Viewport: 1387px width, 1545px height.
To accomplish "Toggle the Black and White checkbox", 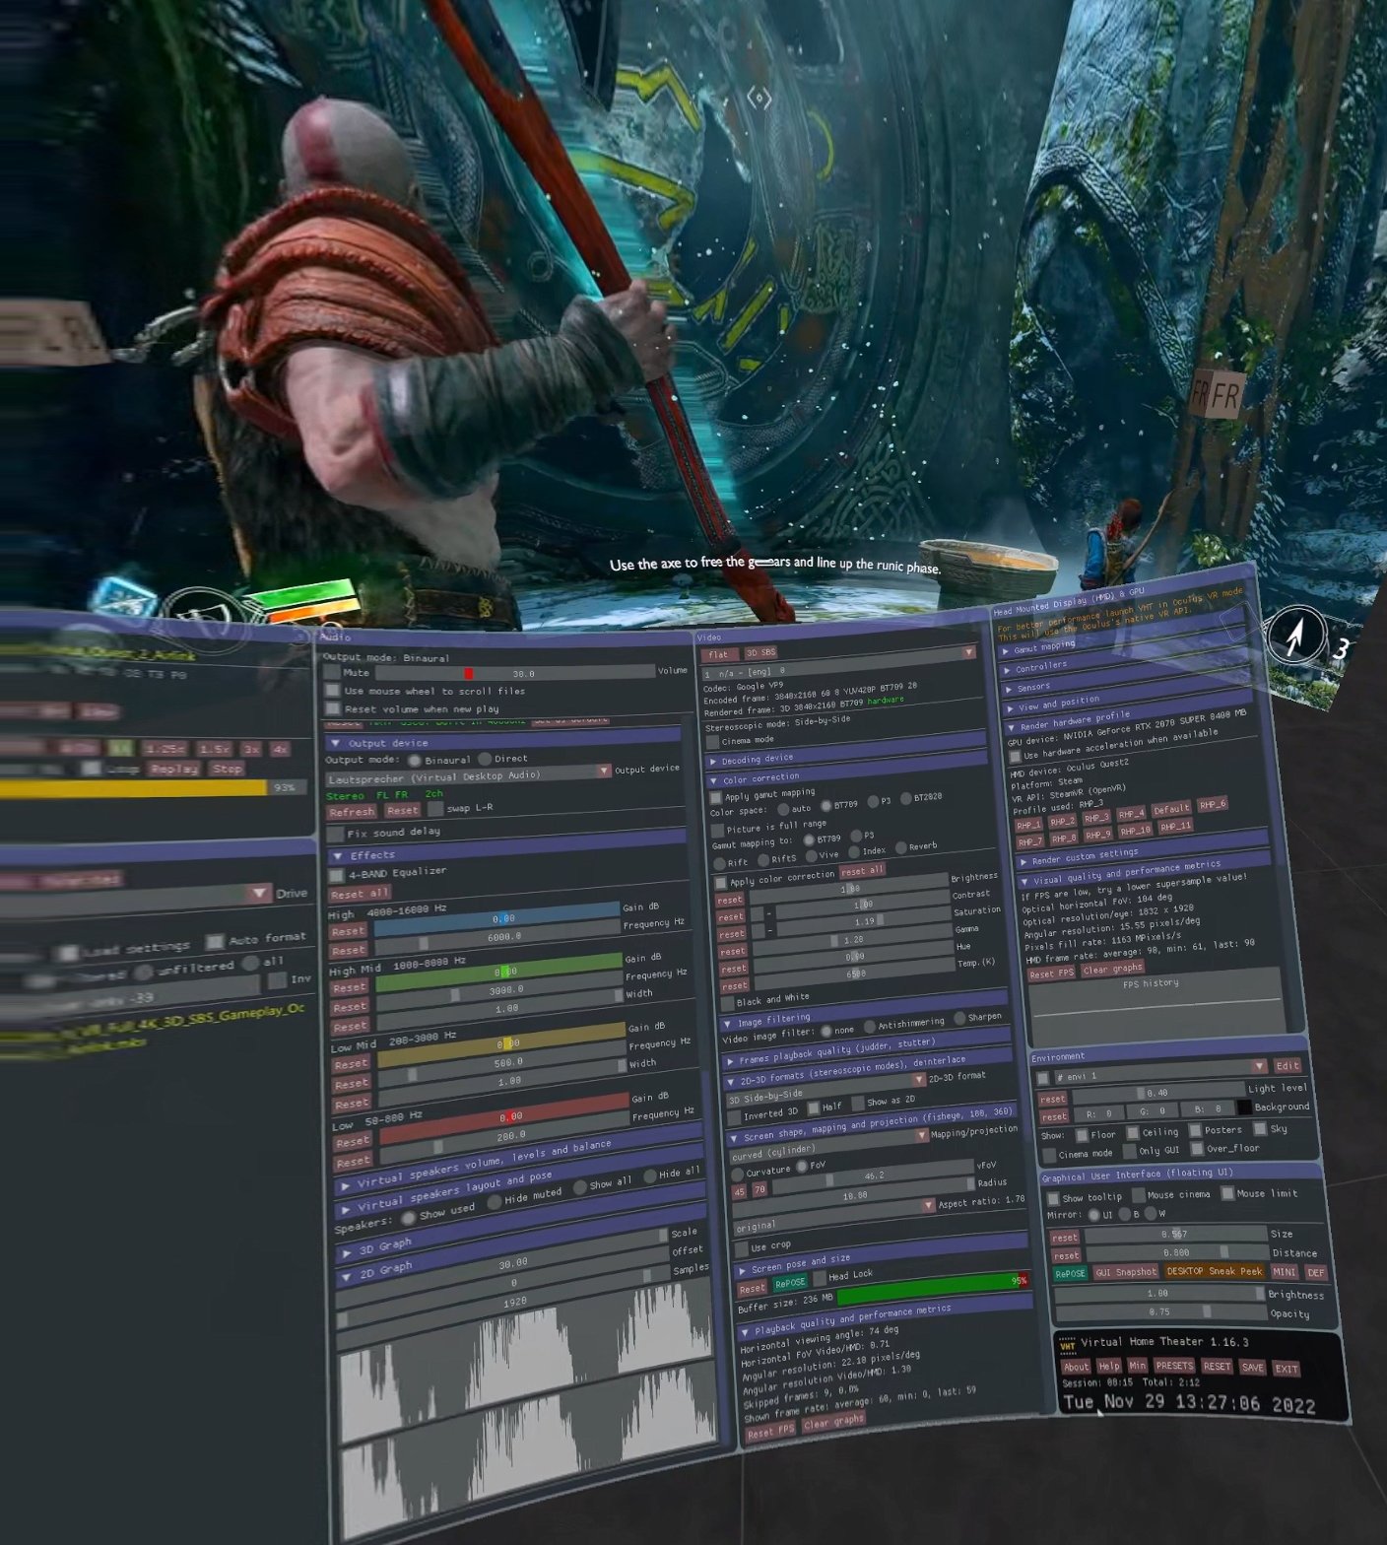I will click(x=727, y=1003).
